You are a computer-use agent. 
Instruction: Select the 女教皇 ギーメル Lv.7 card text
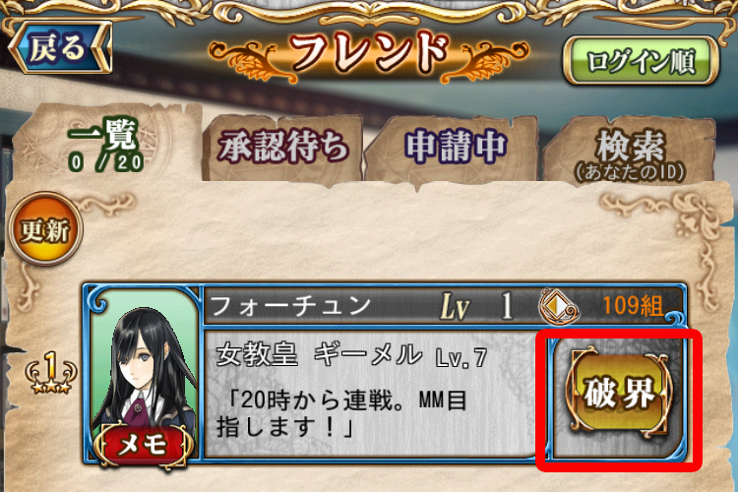pyautogui.click(x=351, y=355)
